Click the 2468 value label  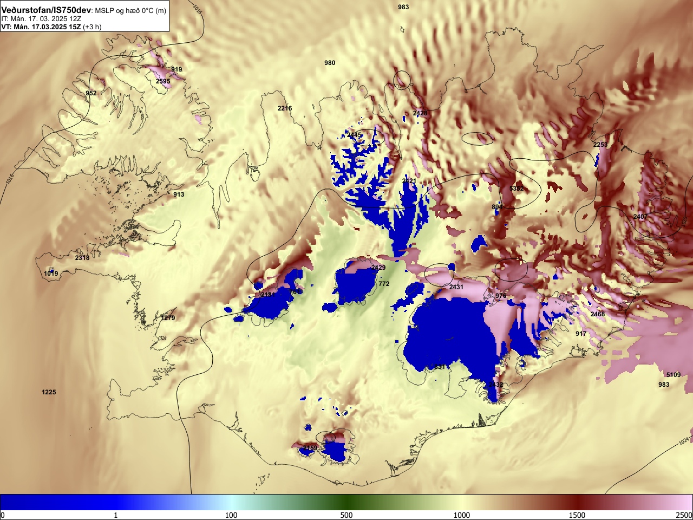(x=598, y=314)
